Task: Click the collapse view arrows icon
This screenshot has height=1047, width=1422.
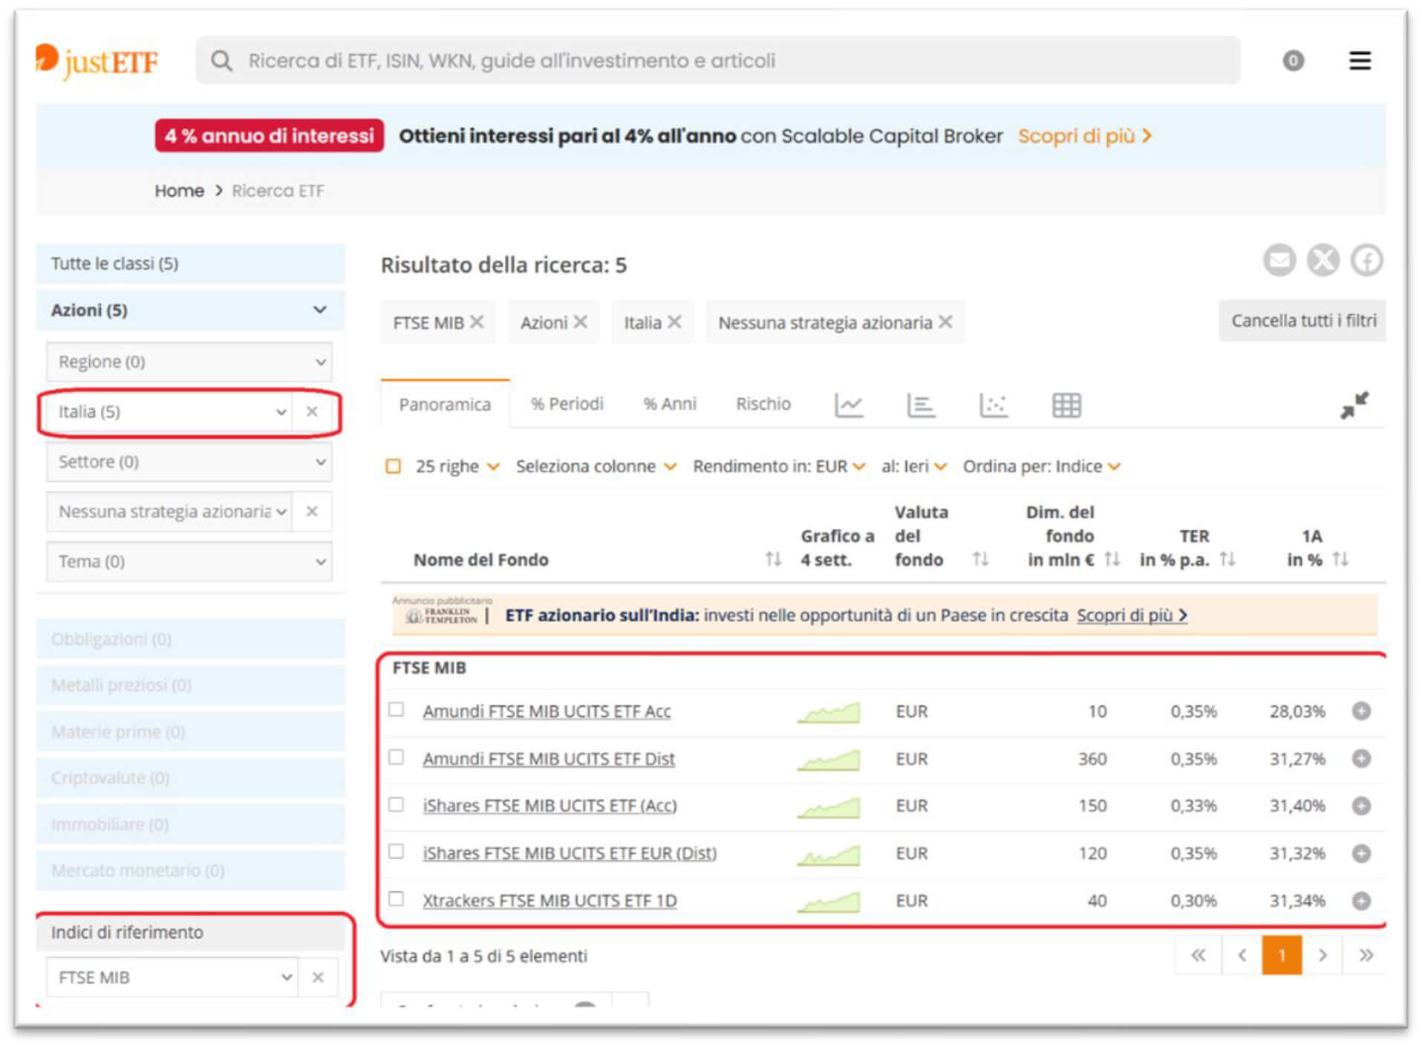Action: pos(1354,405)
